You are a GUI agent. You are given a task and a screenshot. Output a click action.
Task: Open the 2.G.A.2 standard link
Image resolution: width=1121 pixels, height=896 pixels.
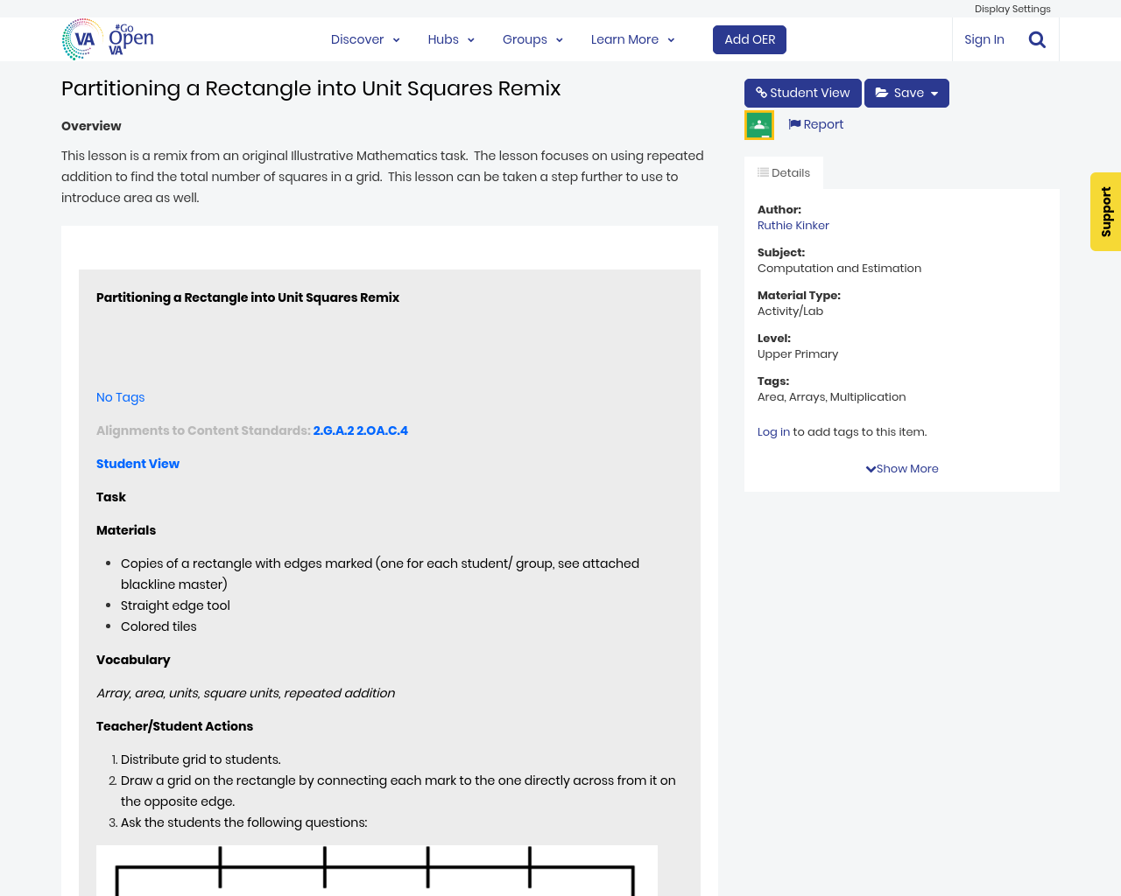pyautogui.click(x=334, y=430)
